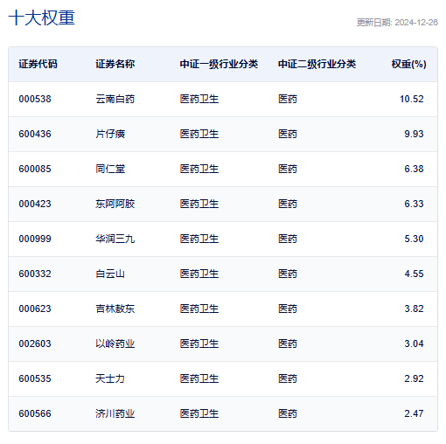Click the 中证二级行业分类 column header

(317, 64)
